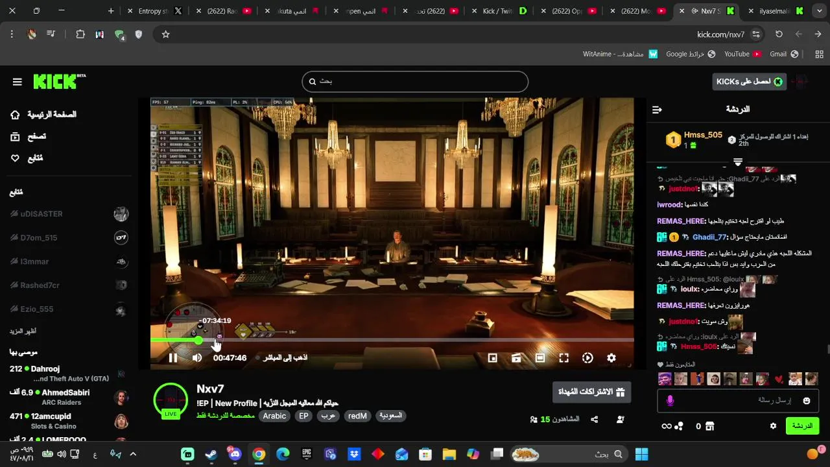Switch to the Kick / Twitch browser tab

tap(501, 11)
